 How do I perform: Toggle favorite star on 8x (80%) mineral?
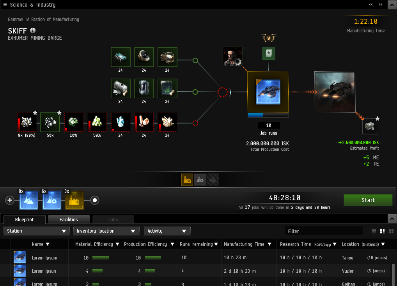coord(35,113)
